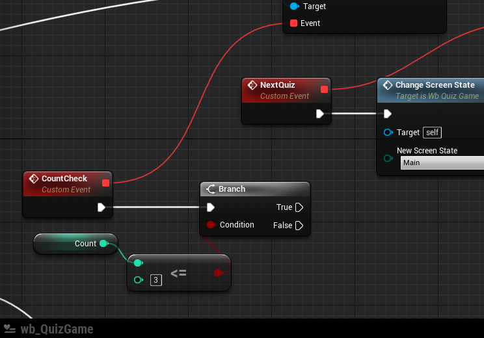The height and width of the screenshot is (338, 484).
Task: Select the Branch node header
Action: pos(255,189)
